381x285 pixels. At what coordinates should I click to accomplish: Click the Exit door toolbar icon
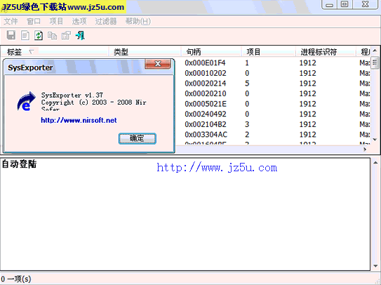(80, 36)
